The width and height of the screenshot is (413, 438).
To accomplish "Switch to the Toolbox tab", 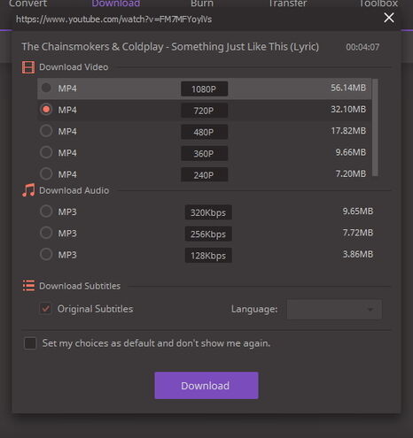I will 378,4.
